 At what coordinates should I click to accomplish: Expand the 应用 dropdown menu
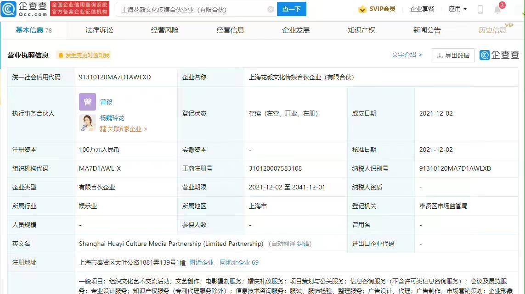tap(457, 9)
